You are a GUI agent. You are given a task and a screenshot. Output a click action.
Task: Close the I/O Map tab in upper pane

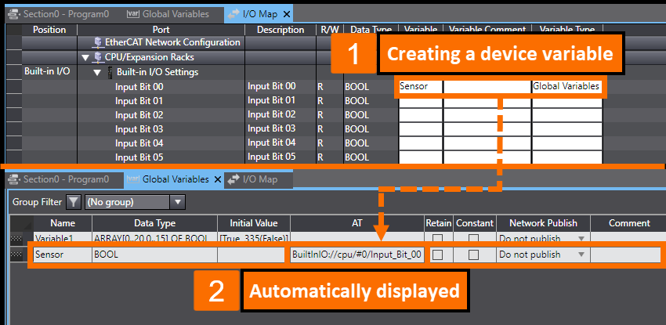286,14
